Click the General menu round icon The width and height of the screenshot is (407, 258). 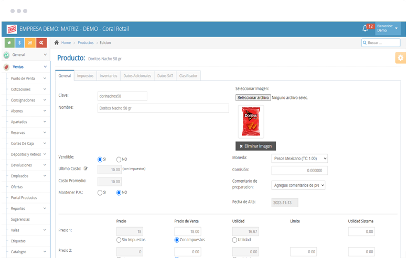[6, 55]
